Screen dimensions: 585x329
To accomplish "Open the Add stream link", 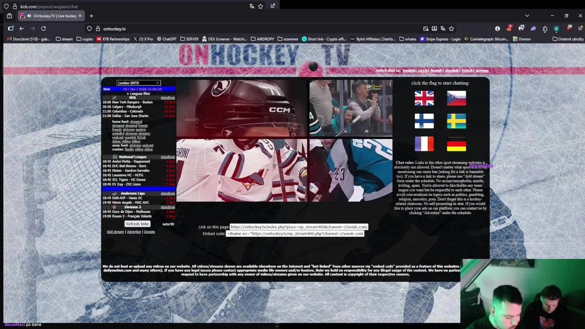I will (115, 232).
